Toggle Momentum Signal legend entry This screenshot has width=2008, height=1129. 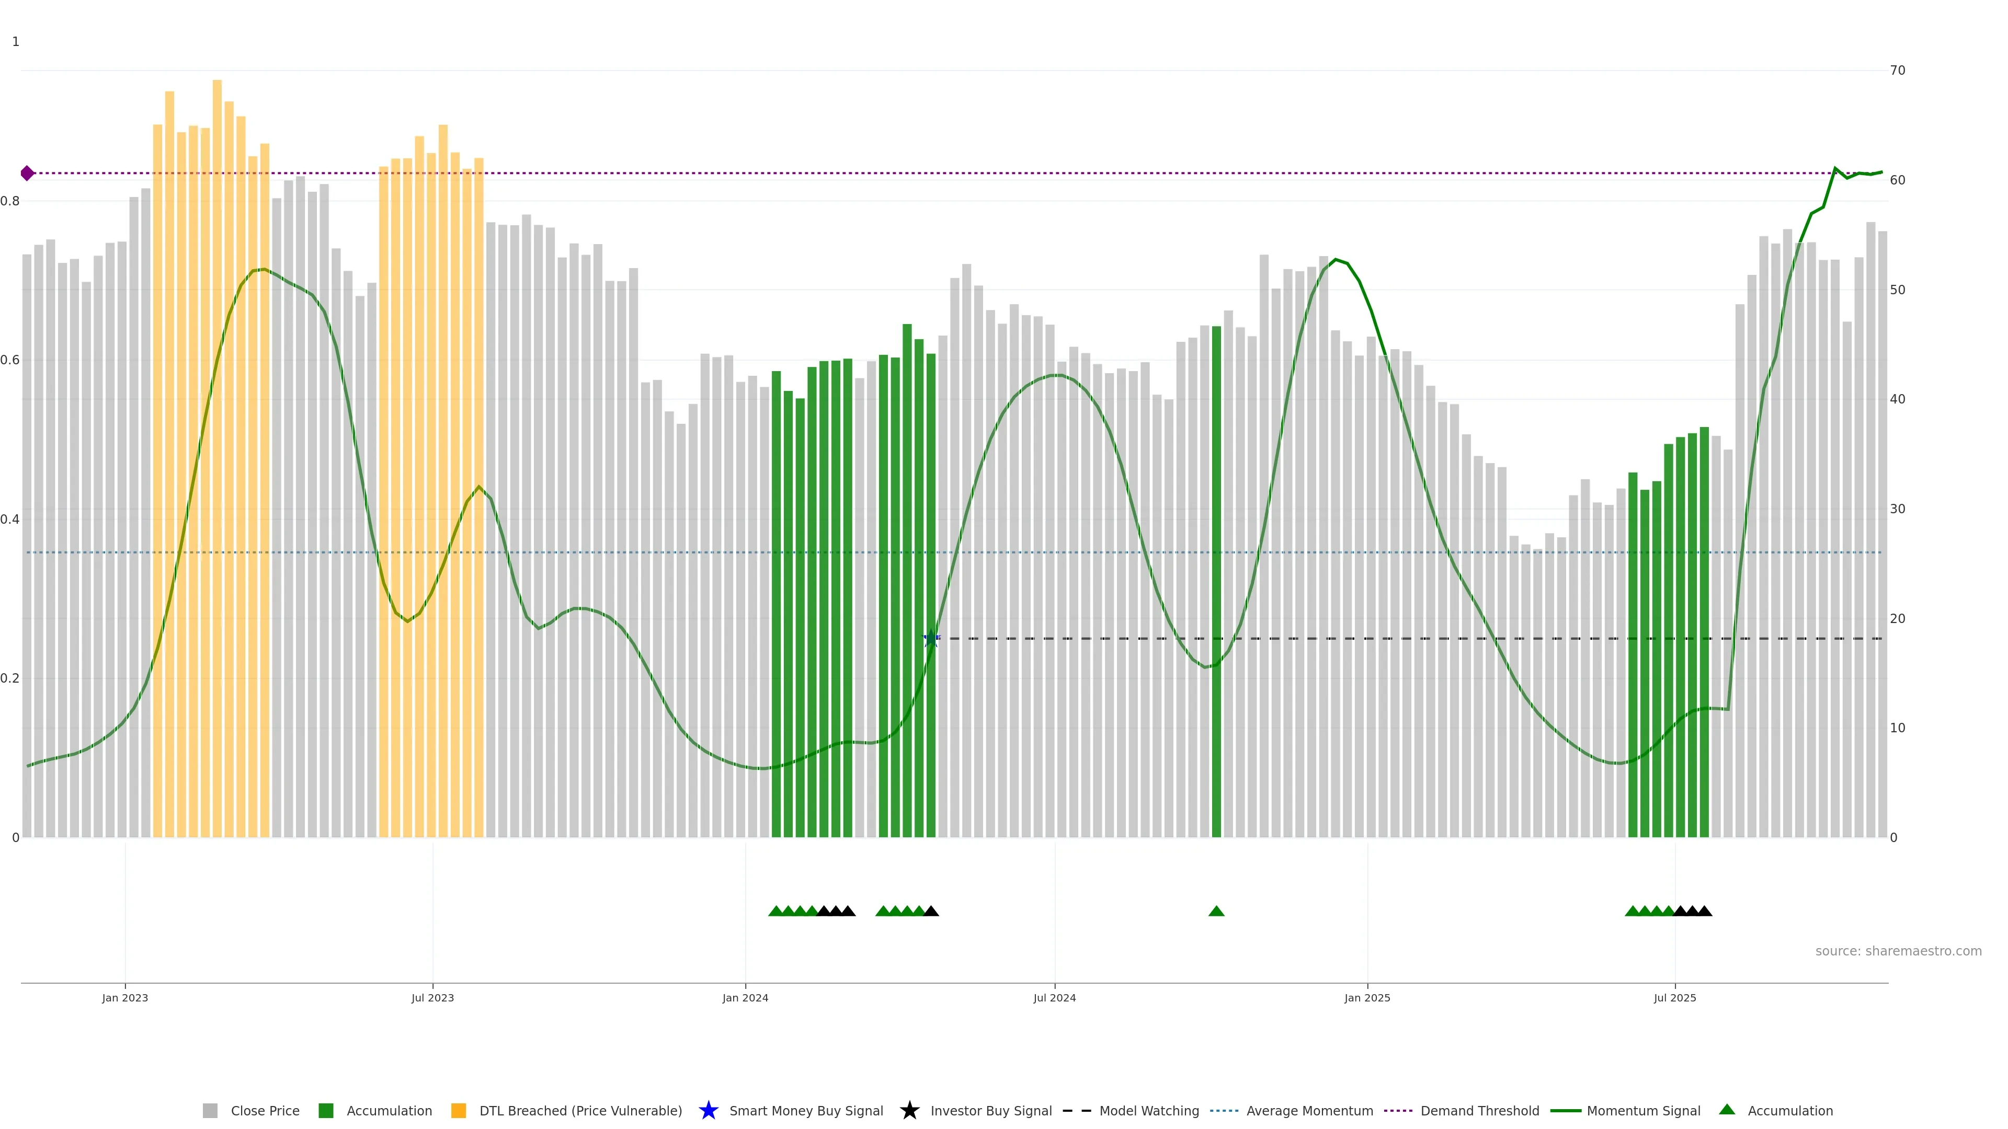pyautogui.click(x=1642, y=1110)
